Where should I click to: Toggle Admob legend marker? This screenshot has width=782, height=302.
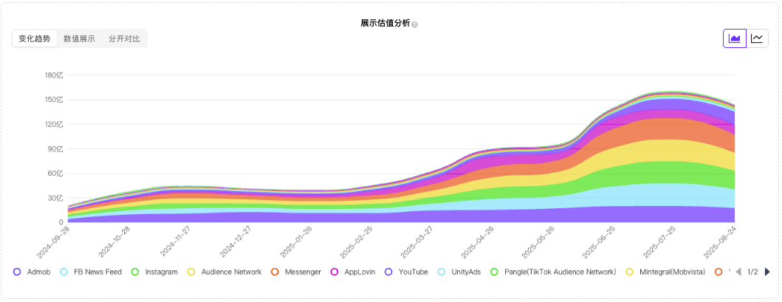(x=17, y=272)
